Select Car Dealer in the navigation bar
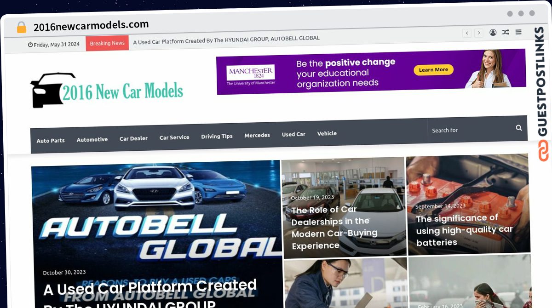Image resolution: width=552 pixels, height=308 pixels. tap(133, 138)
